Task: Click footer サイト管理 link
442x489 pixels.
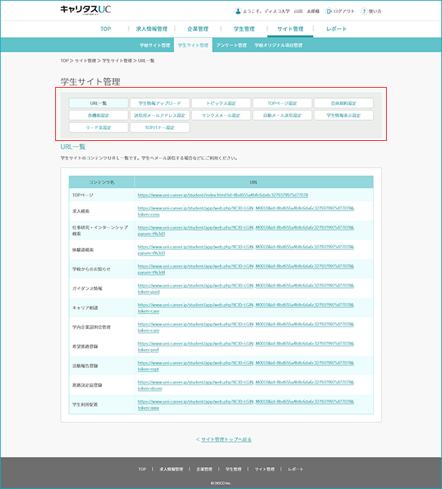Action: pos(265,469)
